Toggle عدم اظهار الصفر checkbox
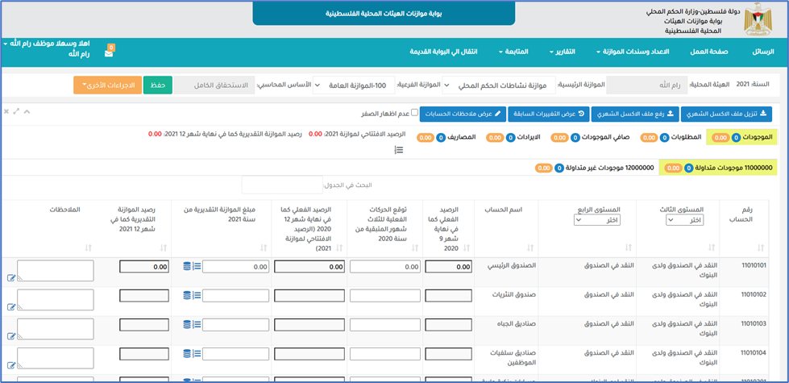Viewport: 789px width, 383px height. pyautogui.click(x=414, y=113)
